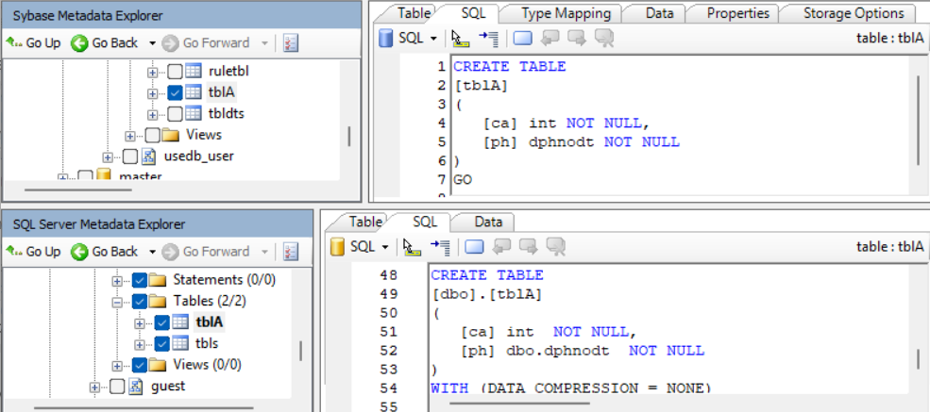Click Go Back in Sybase Metadata Explorer
The height and width of the screenshot is (412, 930).
[105, 43]
